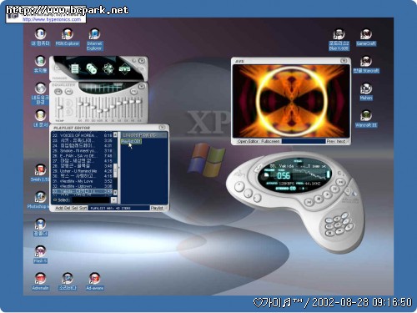Open the 내 컴퓨터 desktop icon

coord(40,37)
